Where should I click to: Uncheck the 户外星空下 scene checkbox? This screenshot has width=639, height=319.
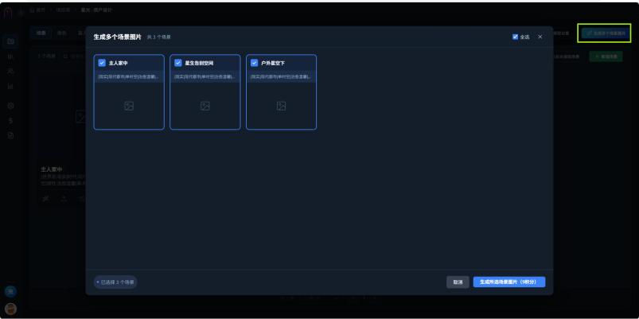(x=255, y=63)
